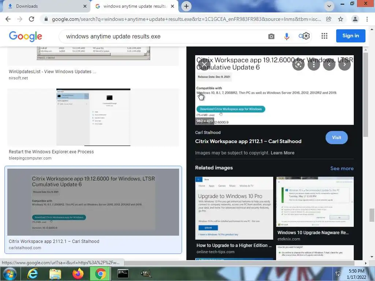Click carlstalhood.com under selected result
Image resolution: width=375 pixels, height=281 pixels.
tap(25, 248)
